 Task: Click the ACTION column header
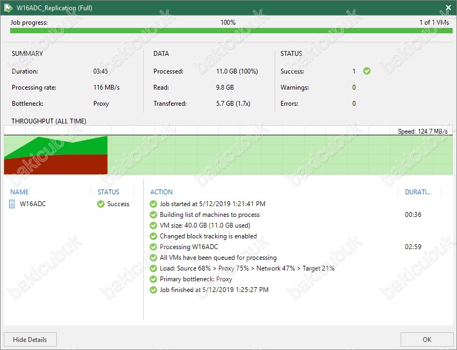(161, 192)
